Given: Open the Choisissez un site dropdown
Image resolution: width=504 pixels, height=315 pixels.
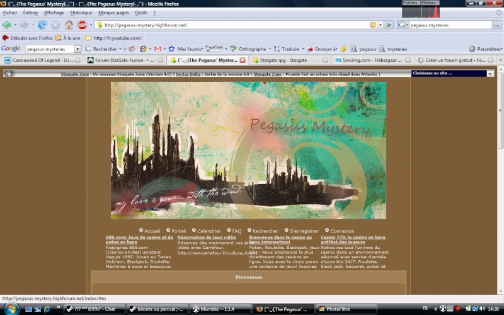Looking at the screenshot, I should tap(452, 73).
